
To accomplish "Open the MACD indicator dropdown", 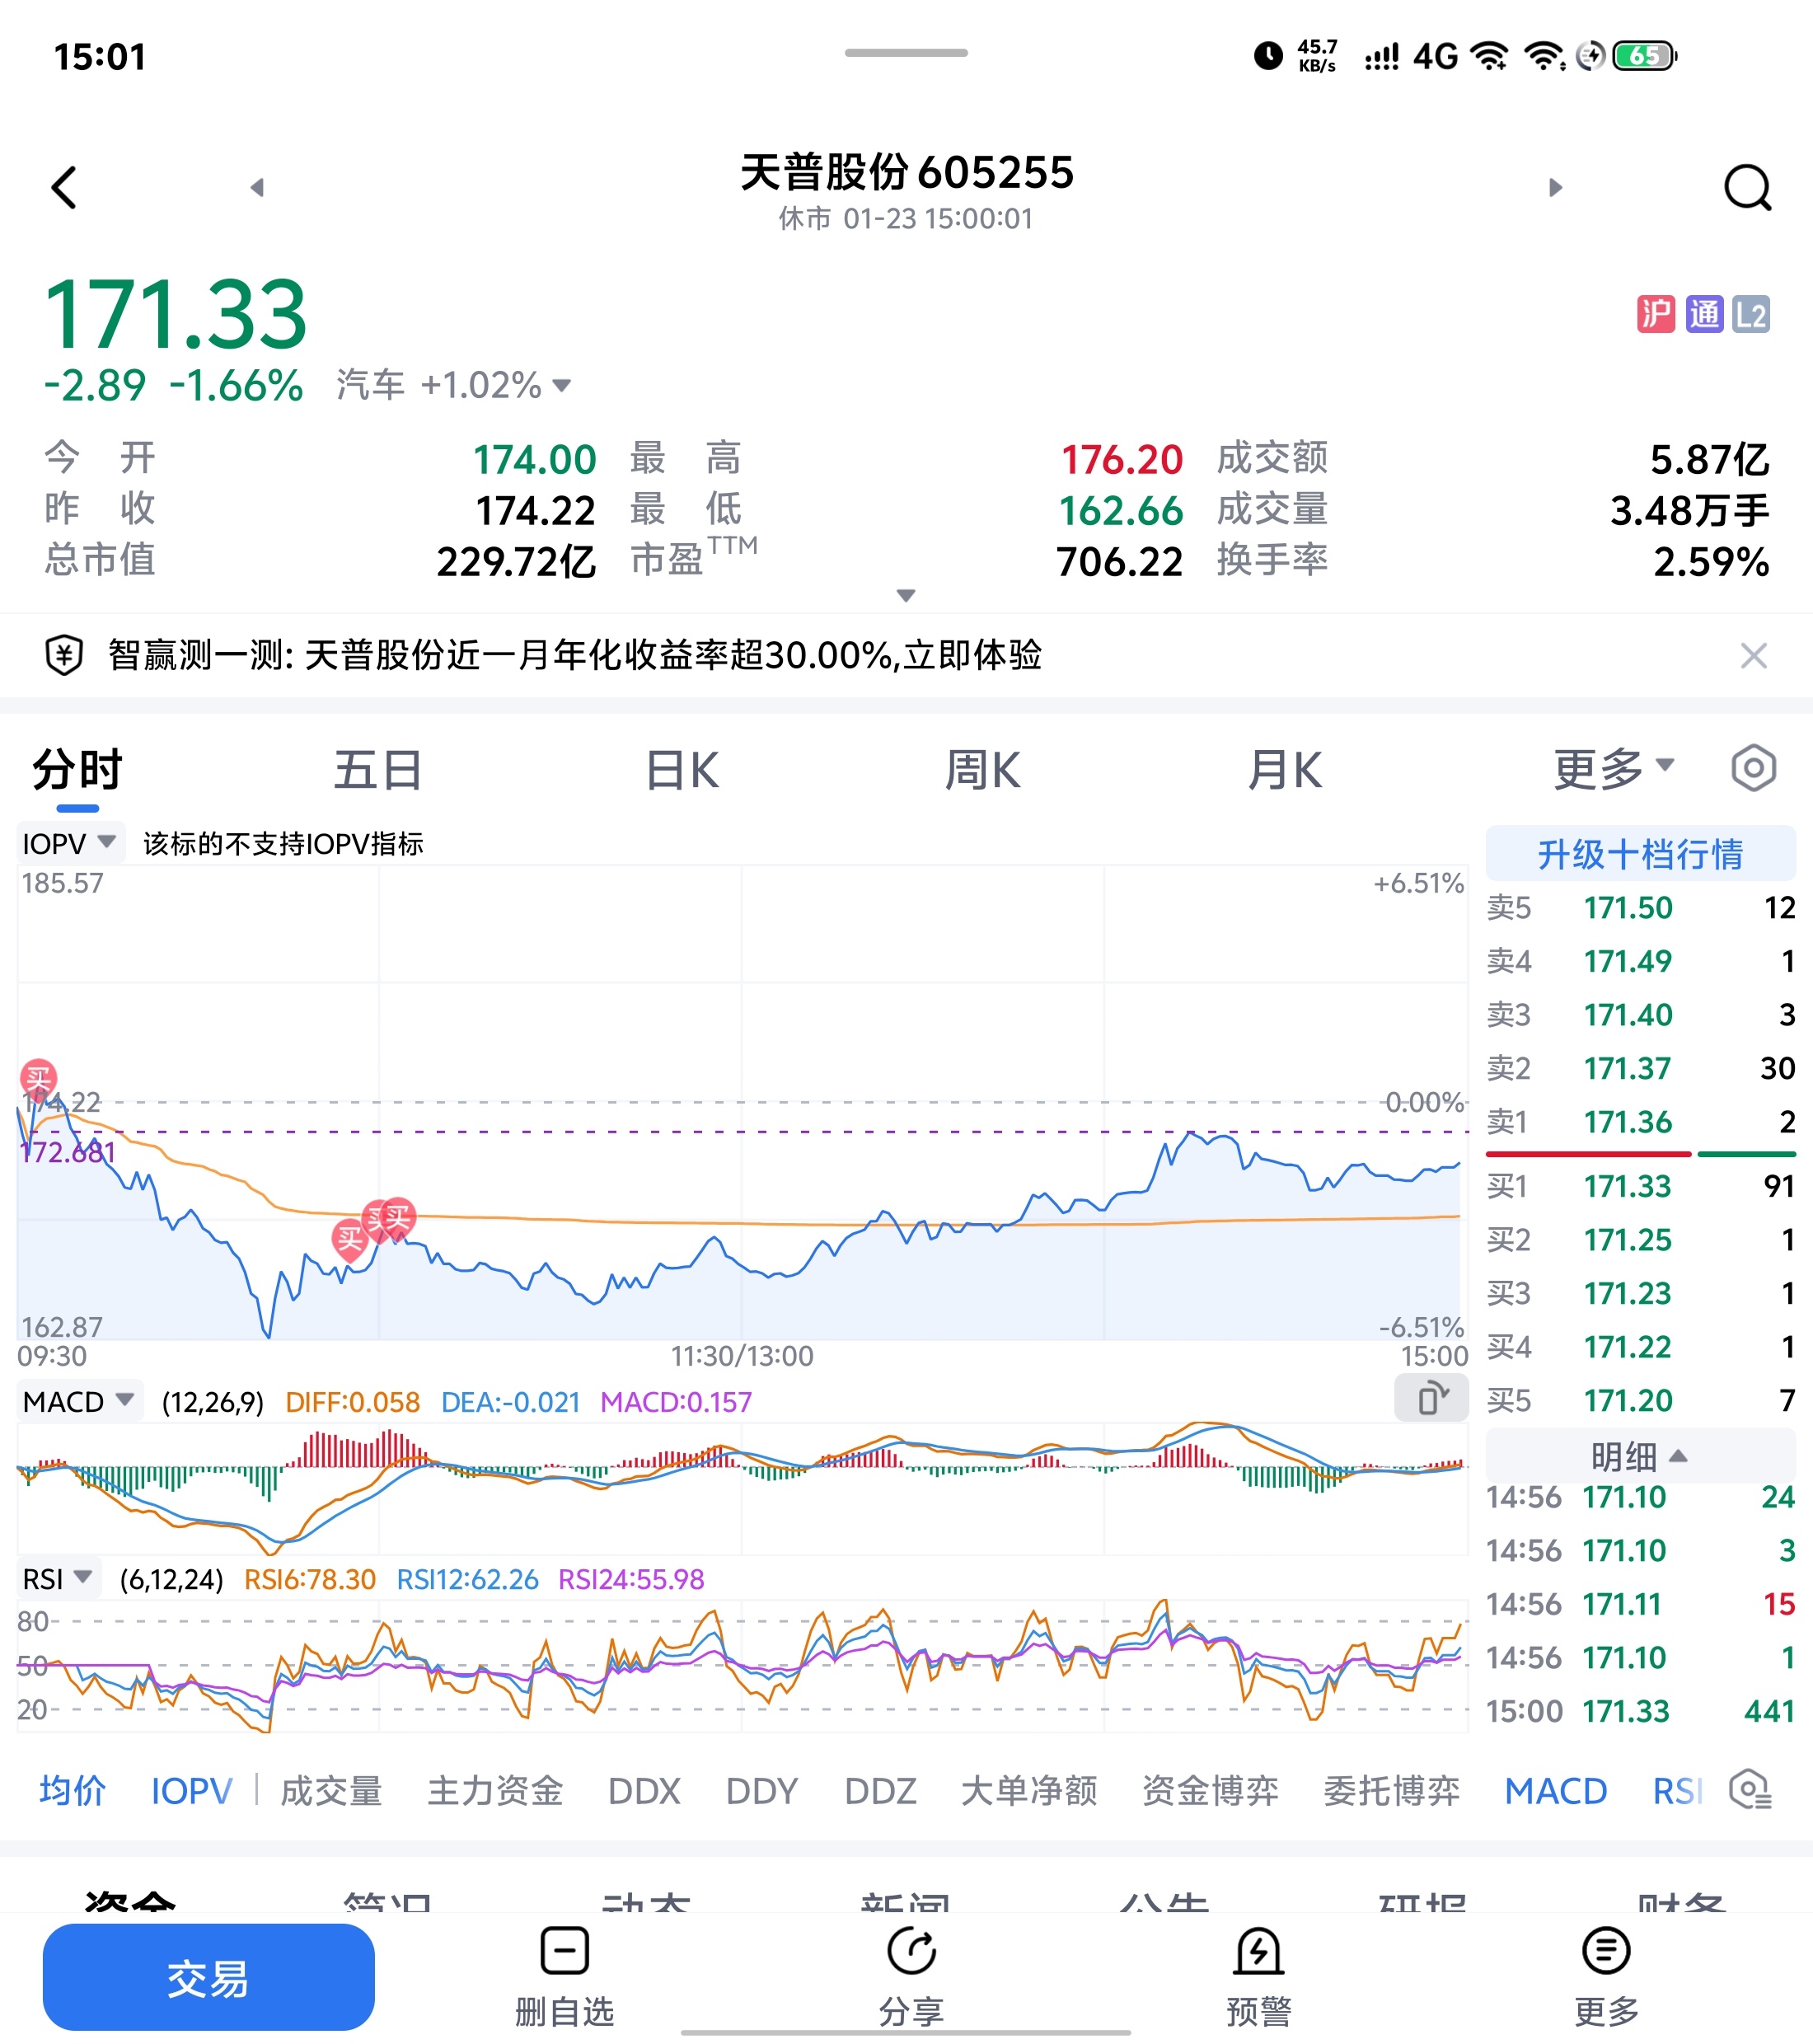I will (79, 1401).
